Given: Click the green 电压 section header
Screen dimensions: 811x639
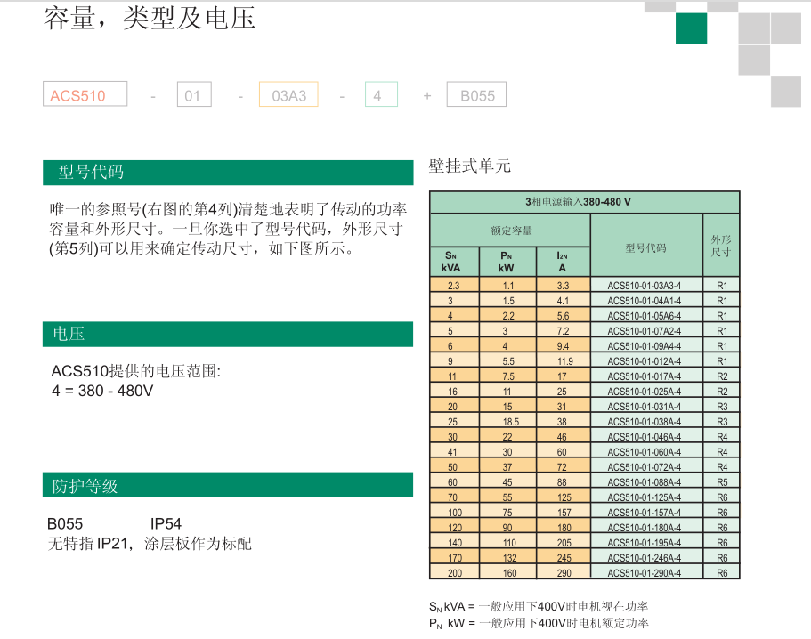Looking at the screenshot, I should point(228,334).
